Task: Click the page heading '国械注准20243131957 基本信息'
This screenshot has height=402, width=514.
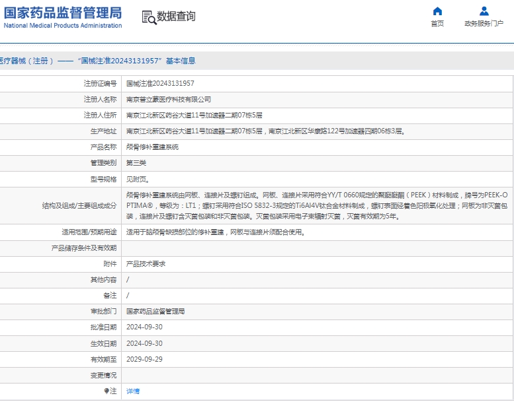Action: pos(136,61)
